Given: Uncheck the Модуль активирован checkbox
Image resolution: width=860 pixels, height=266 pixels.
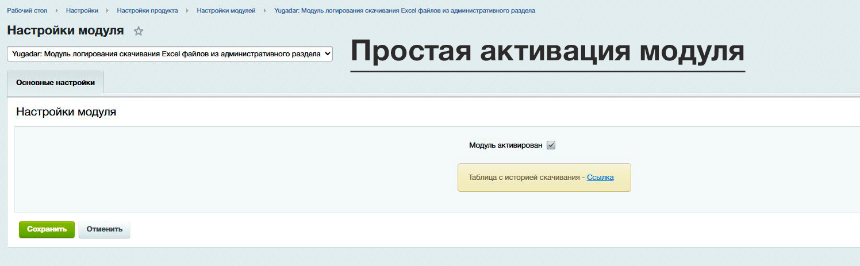Looking at the screenshot, I should pyautogui.click(x=551, y=145).
